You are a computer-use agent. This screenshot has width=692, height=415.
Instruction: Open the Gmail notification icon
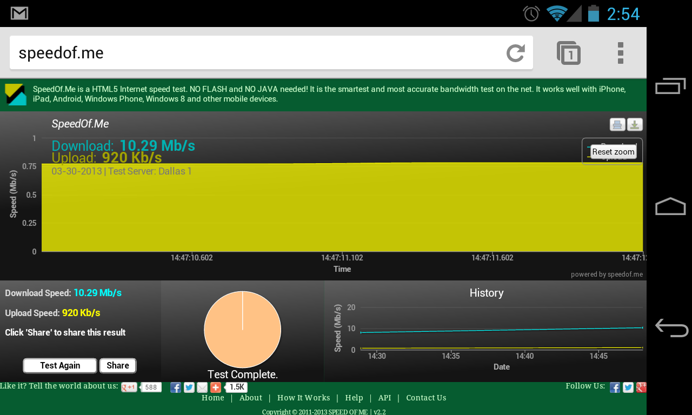[x=19, y=14]
